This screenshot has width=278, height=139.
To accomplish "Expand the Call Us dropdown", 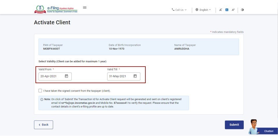I will 179,10.
